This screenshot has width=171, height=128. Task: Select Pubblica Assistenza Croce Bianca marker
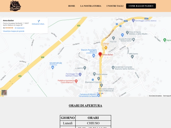pos(76,81)
